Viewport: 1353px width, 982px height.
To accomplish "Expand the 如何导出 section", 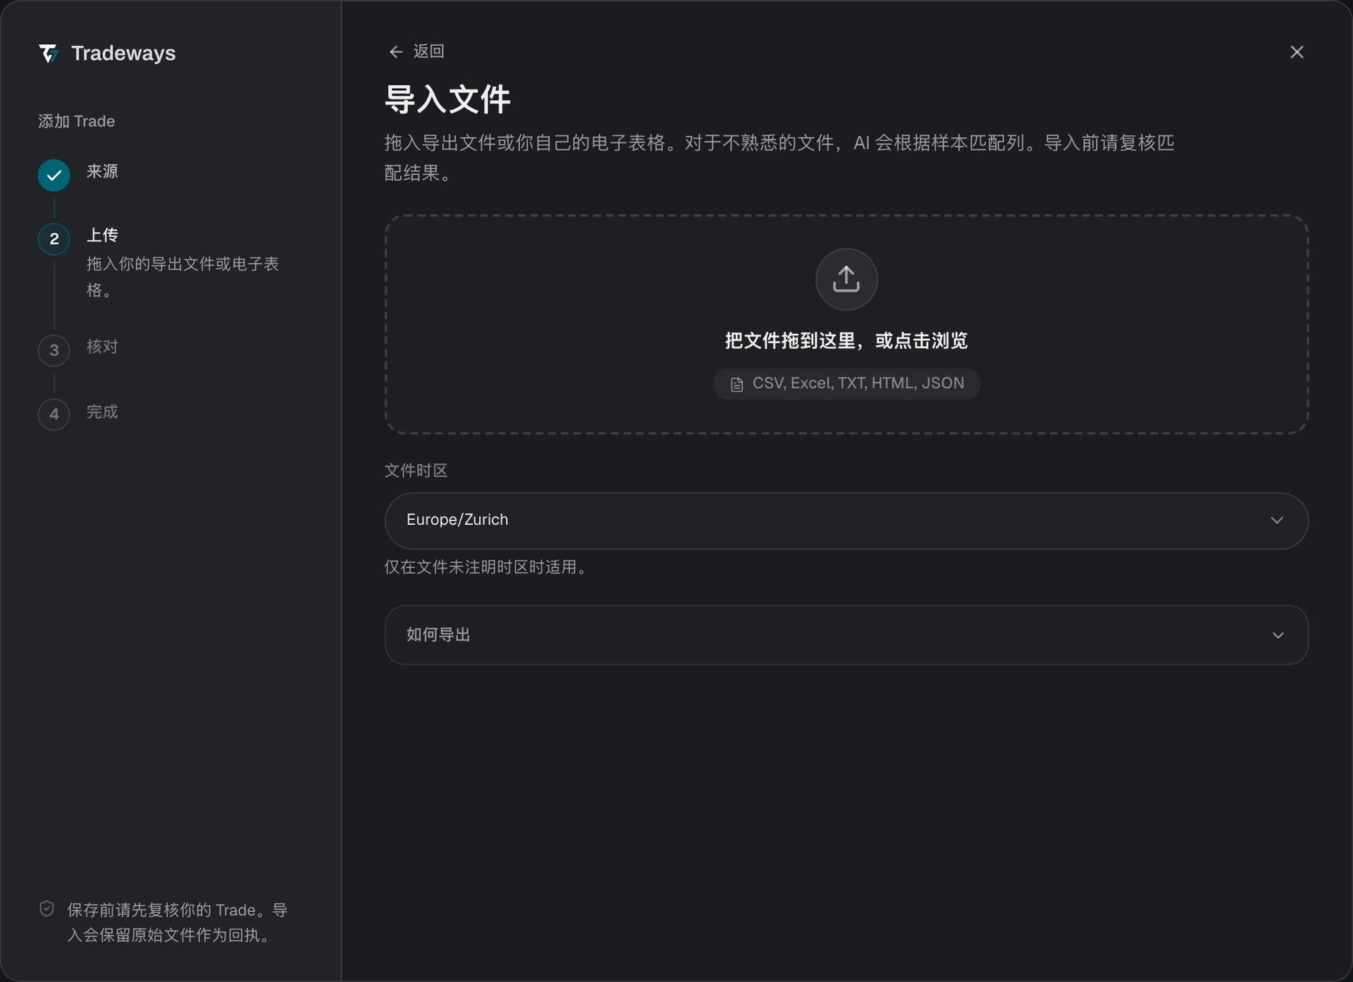I will [x=846, y=635].
